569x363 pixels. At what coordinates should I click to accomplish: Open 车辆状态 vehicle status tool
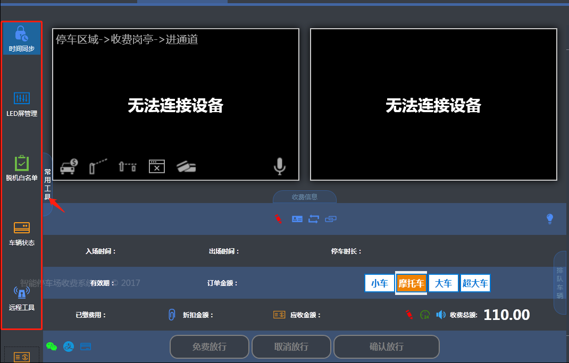click(x=22, y=234)
